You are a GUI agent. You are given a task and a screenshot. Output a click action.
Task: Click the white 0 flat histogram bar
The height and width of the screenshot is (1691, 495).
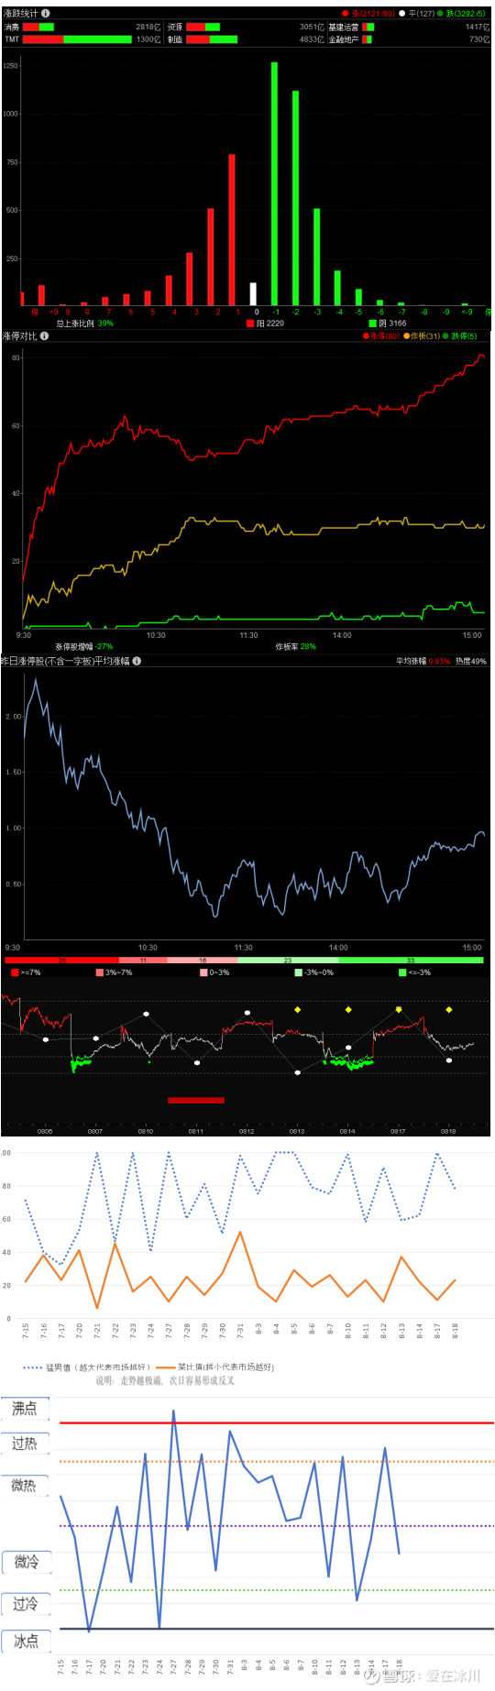pos(253,294)
